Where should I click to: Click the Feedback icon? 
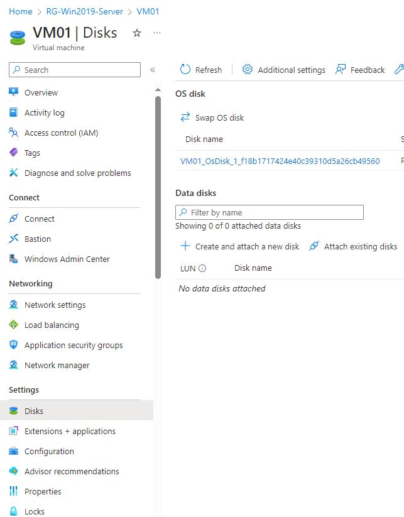click(341, 70)
